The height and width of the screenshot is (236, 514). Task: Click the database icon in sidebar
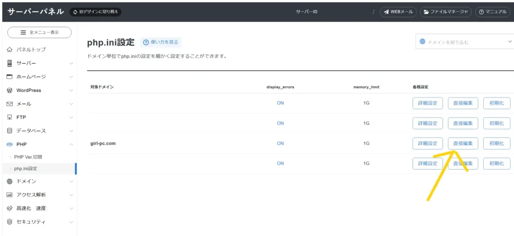10,131
